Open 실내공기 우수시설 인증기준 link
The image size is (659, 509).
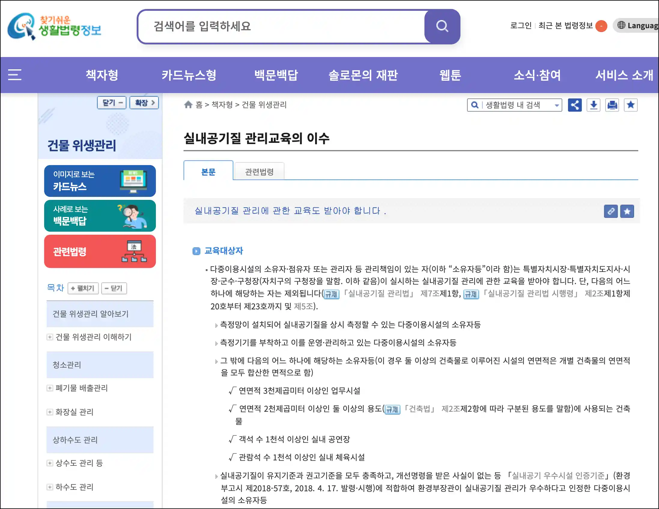558,475
